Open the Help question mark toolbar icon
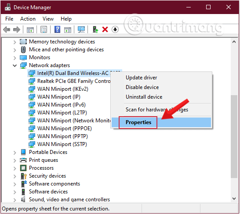The height and width of the screenshot is (214, 240). click(x=57, y=29)
